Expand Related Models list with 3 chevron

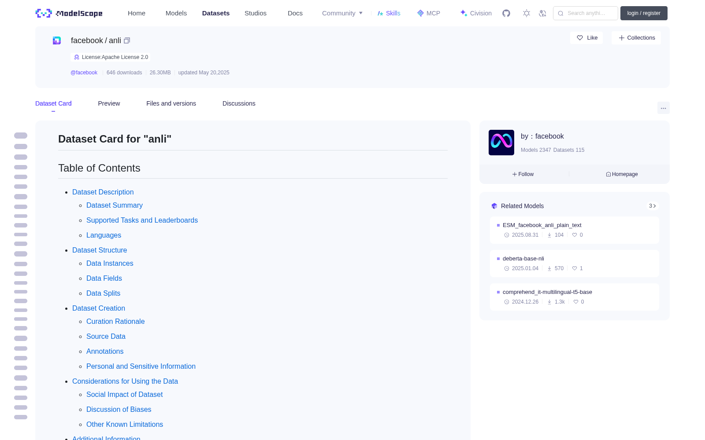pos(653,206)
